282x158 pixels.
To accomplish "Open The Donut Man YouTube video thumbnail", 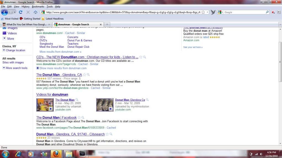I will click(45, 105).
